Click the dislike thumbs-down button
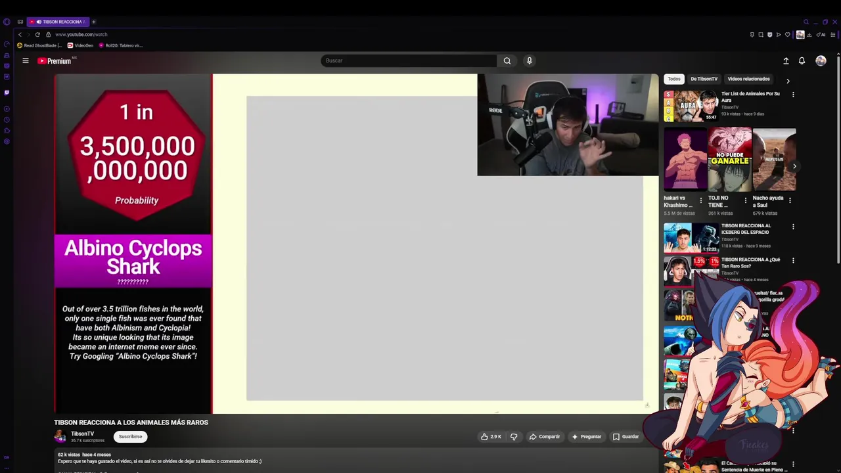Screen dimensions: 841x473 click(x=514, y=436)
